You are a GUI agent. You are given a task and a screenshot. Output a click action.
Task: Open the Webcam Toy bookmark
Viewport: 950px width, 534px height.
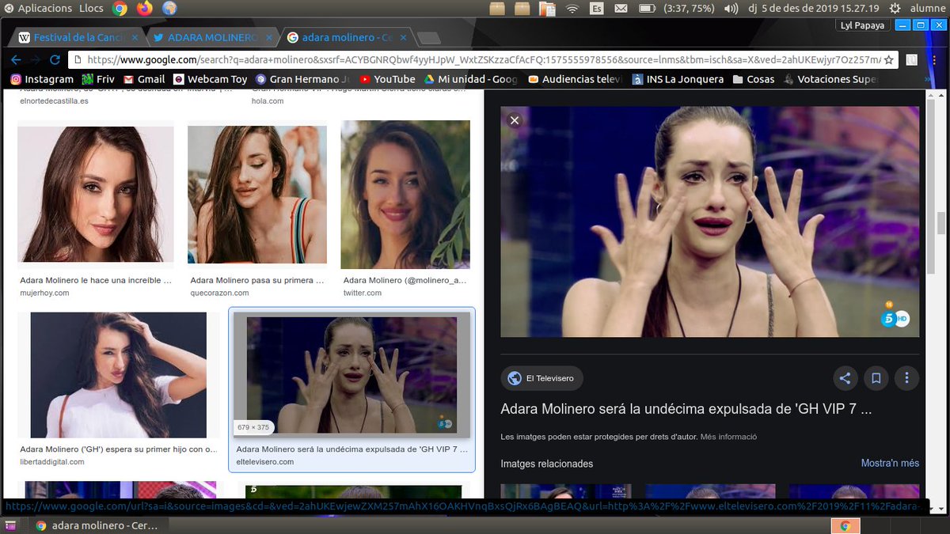click(210, 79)
